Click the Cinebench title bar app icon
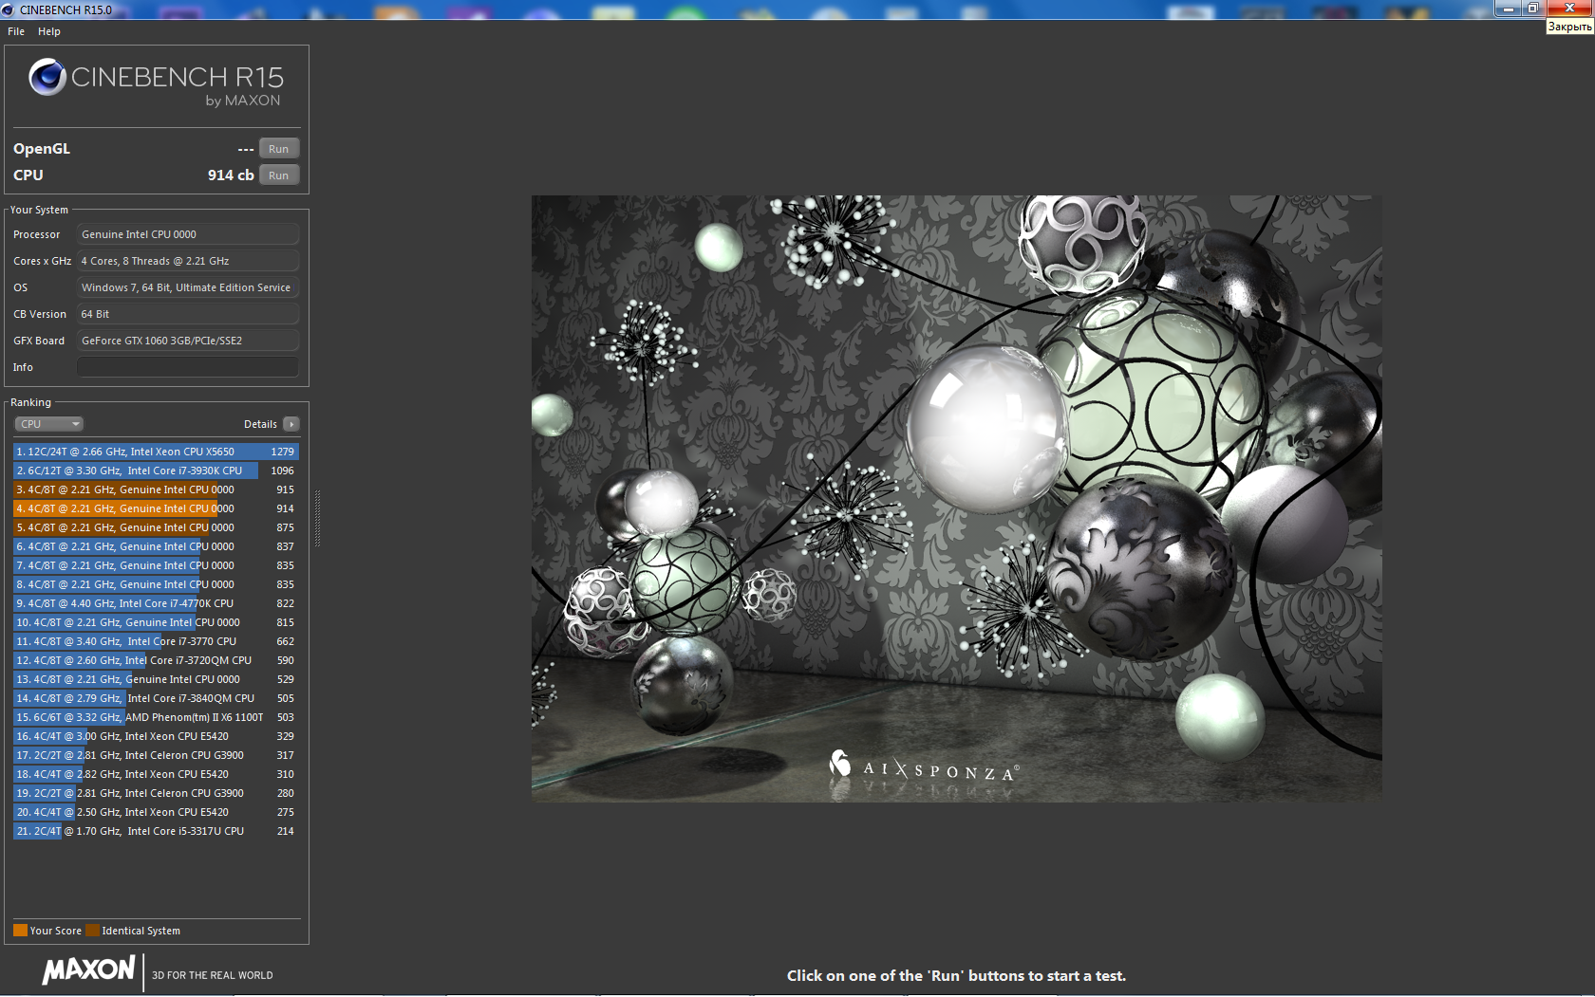The width and height of the screenshot is (1595, 997). pyautogui.click(x=9, y=9)
